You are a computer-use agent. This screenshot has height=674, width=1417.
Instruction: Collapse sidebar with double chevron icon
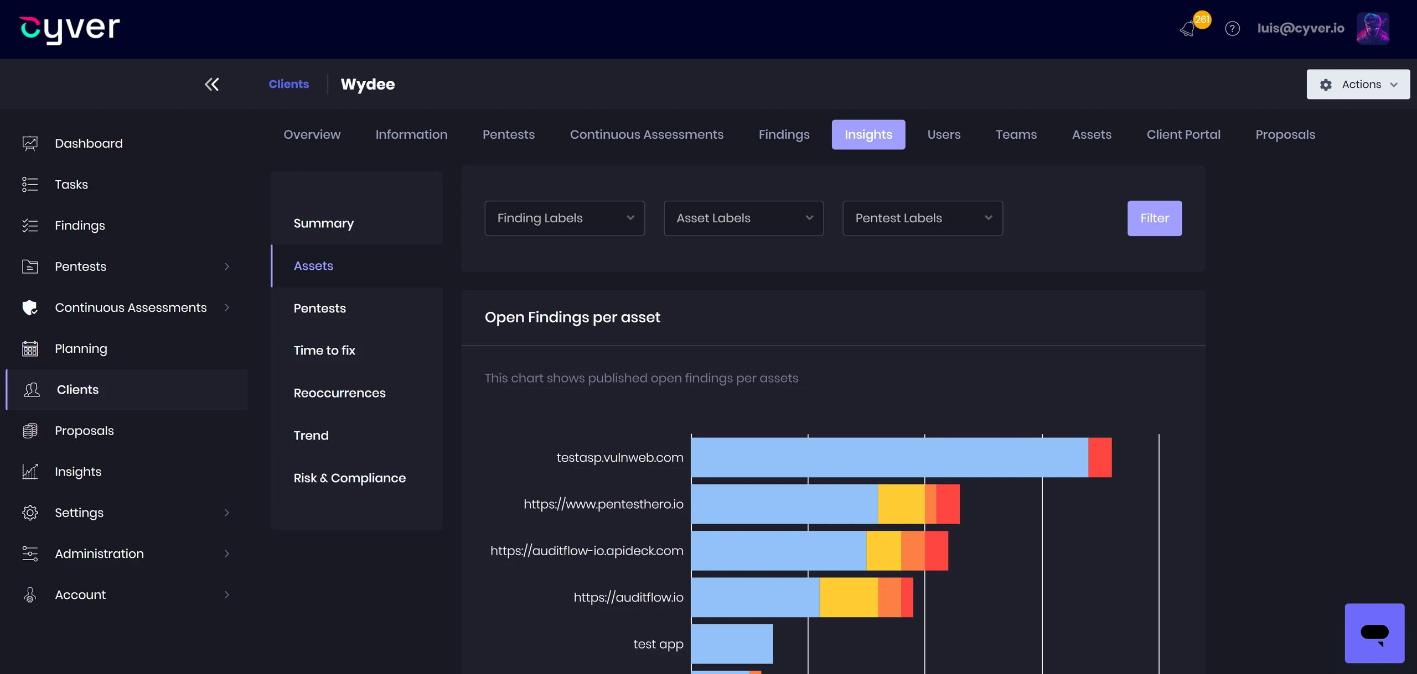[x=211, y=84]
